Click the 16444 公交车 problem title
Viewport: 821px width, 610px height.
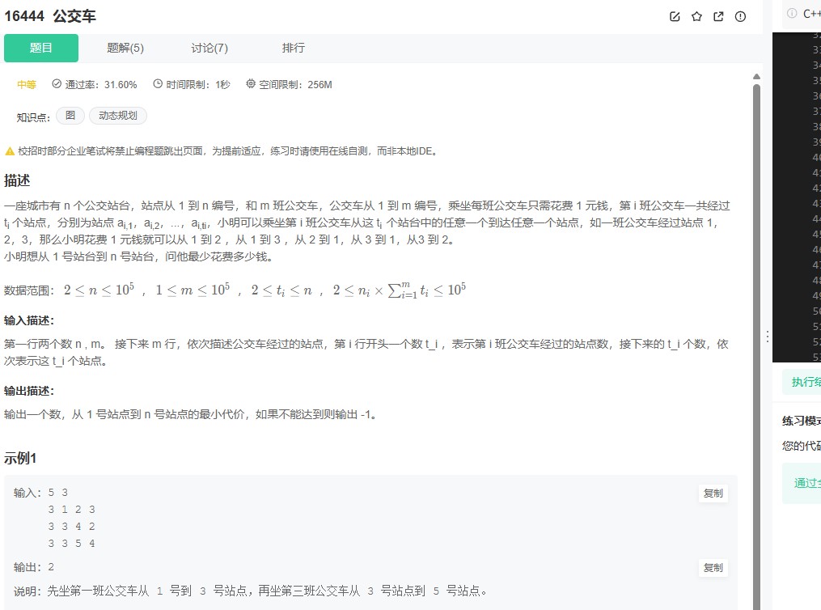click(50, 16)
